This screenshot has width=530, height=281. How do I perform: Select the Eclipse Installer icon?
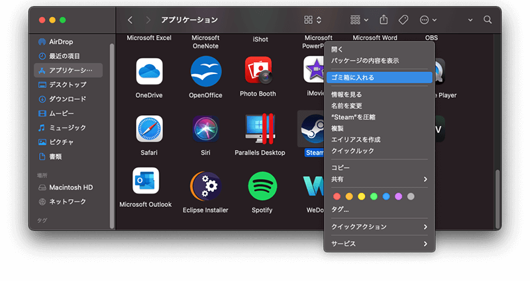[x=205, y=186]
